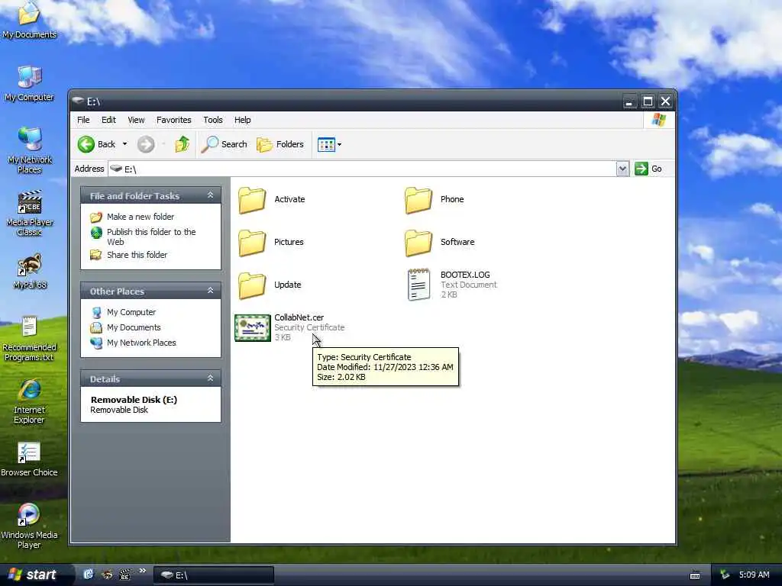The image size is (782, 586).
Task: Click the Views grid icon
Action: coord(326,144)
